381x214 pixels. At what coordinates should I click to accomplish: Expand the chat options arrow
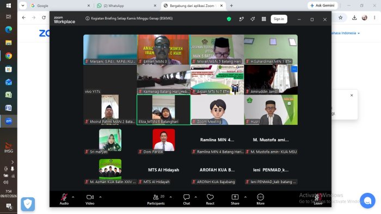(x=195, y=197)
